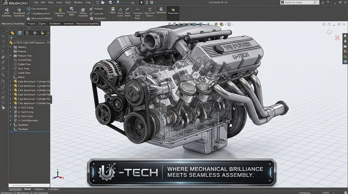Expand the Menery tree node

pos(11,47)
